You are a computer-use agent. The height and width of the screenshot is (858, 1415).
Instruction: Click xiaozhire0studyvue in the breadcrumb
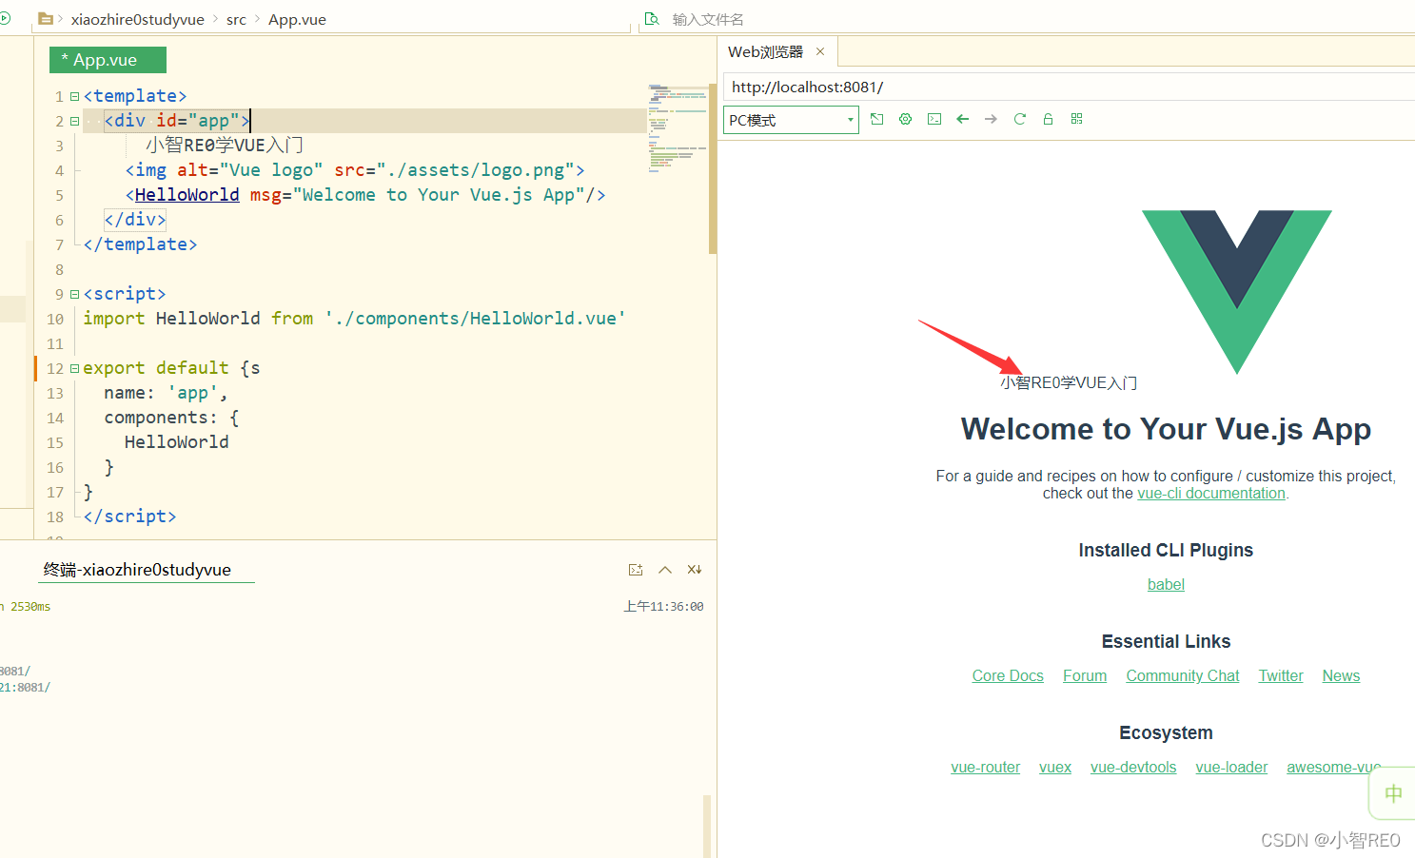[x=137, y=19]
